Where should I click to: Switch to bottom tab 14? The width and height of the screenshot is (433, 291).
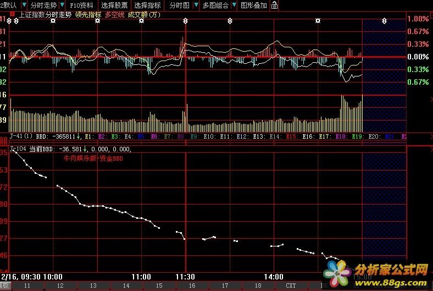click(126, 285)
